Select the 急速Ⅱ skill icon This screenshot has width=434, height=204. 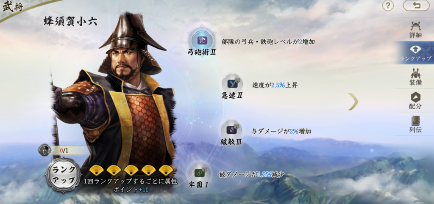click(x=232, y=83)
